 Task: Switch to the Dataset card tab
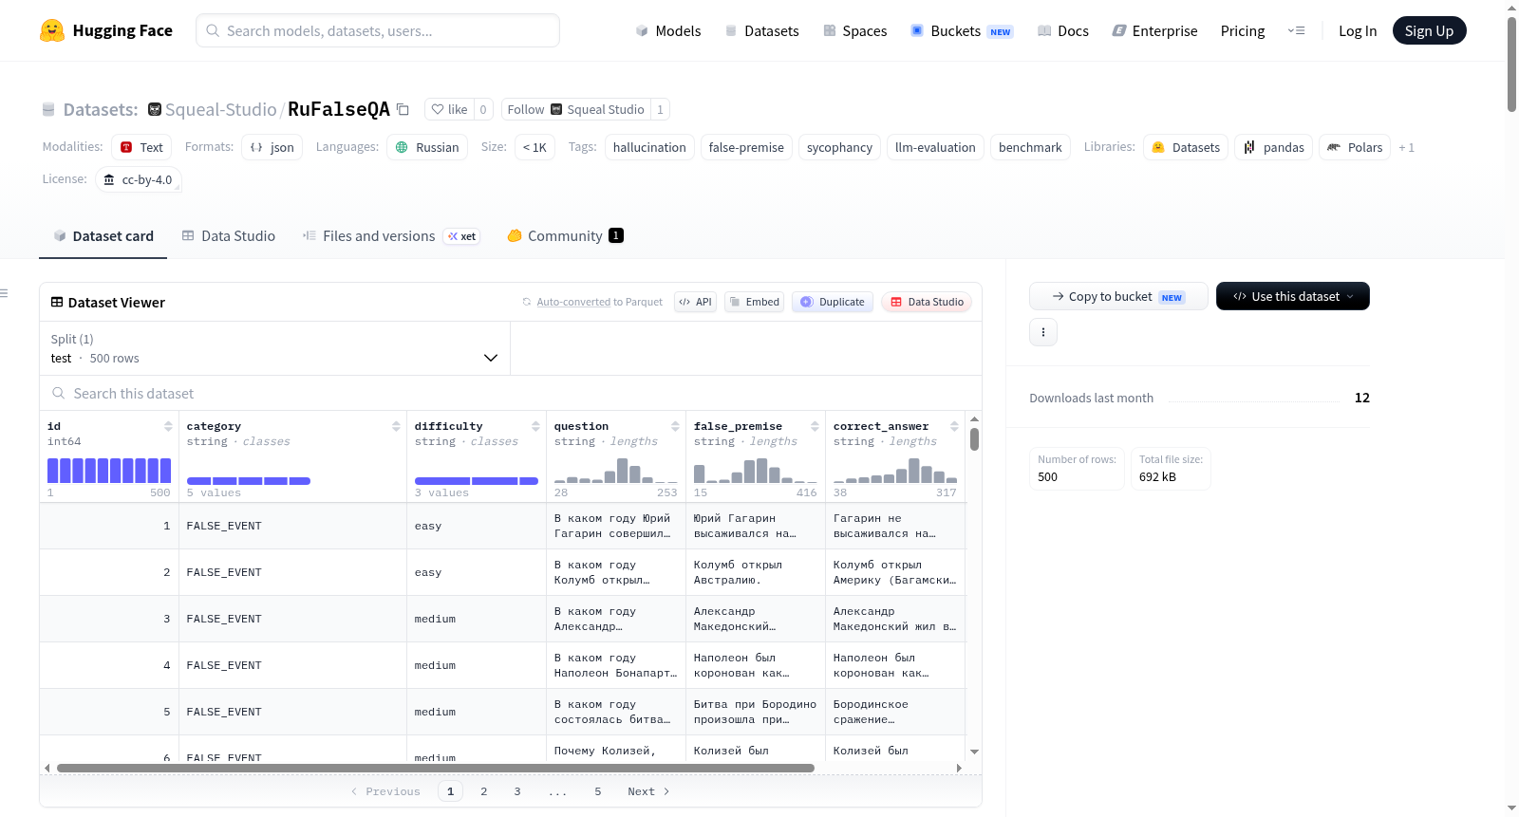click(x=103, y=236)
